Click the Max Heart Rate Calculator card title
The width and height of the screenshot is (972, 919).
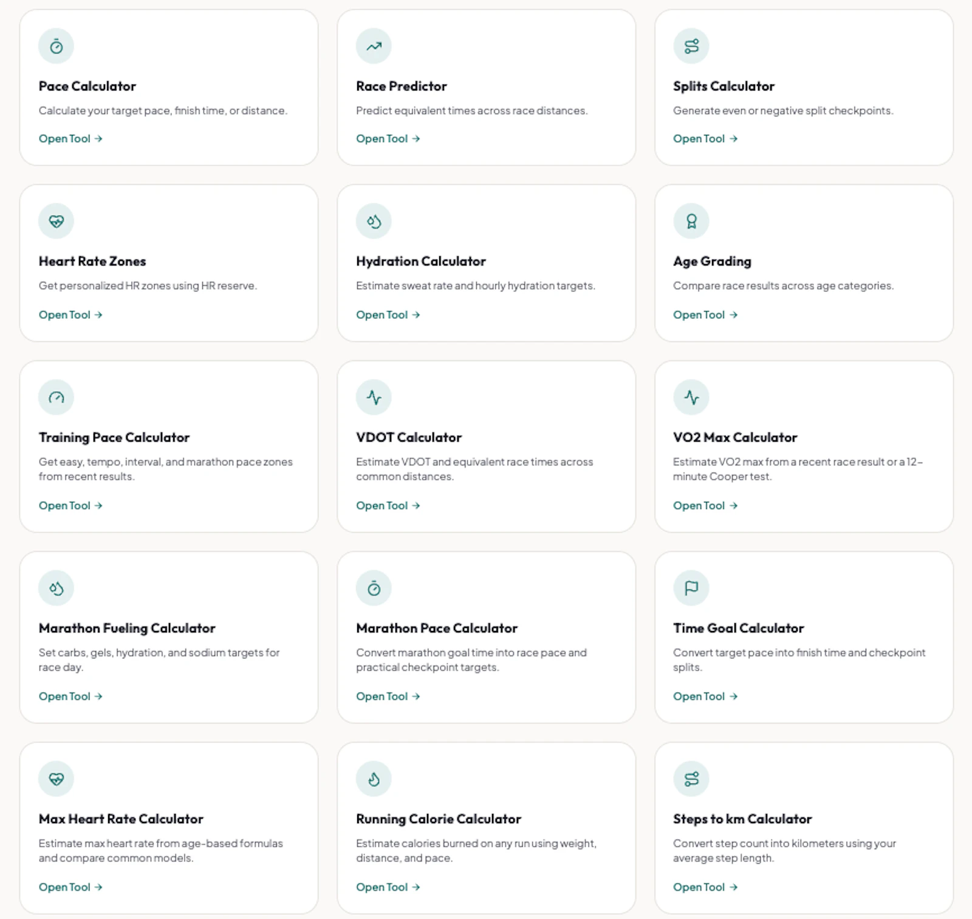121,819
